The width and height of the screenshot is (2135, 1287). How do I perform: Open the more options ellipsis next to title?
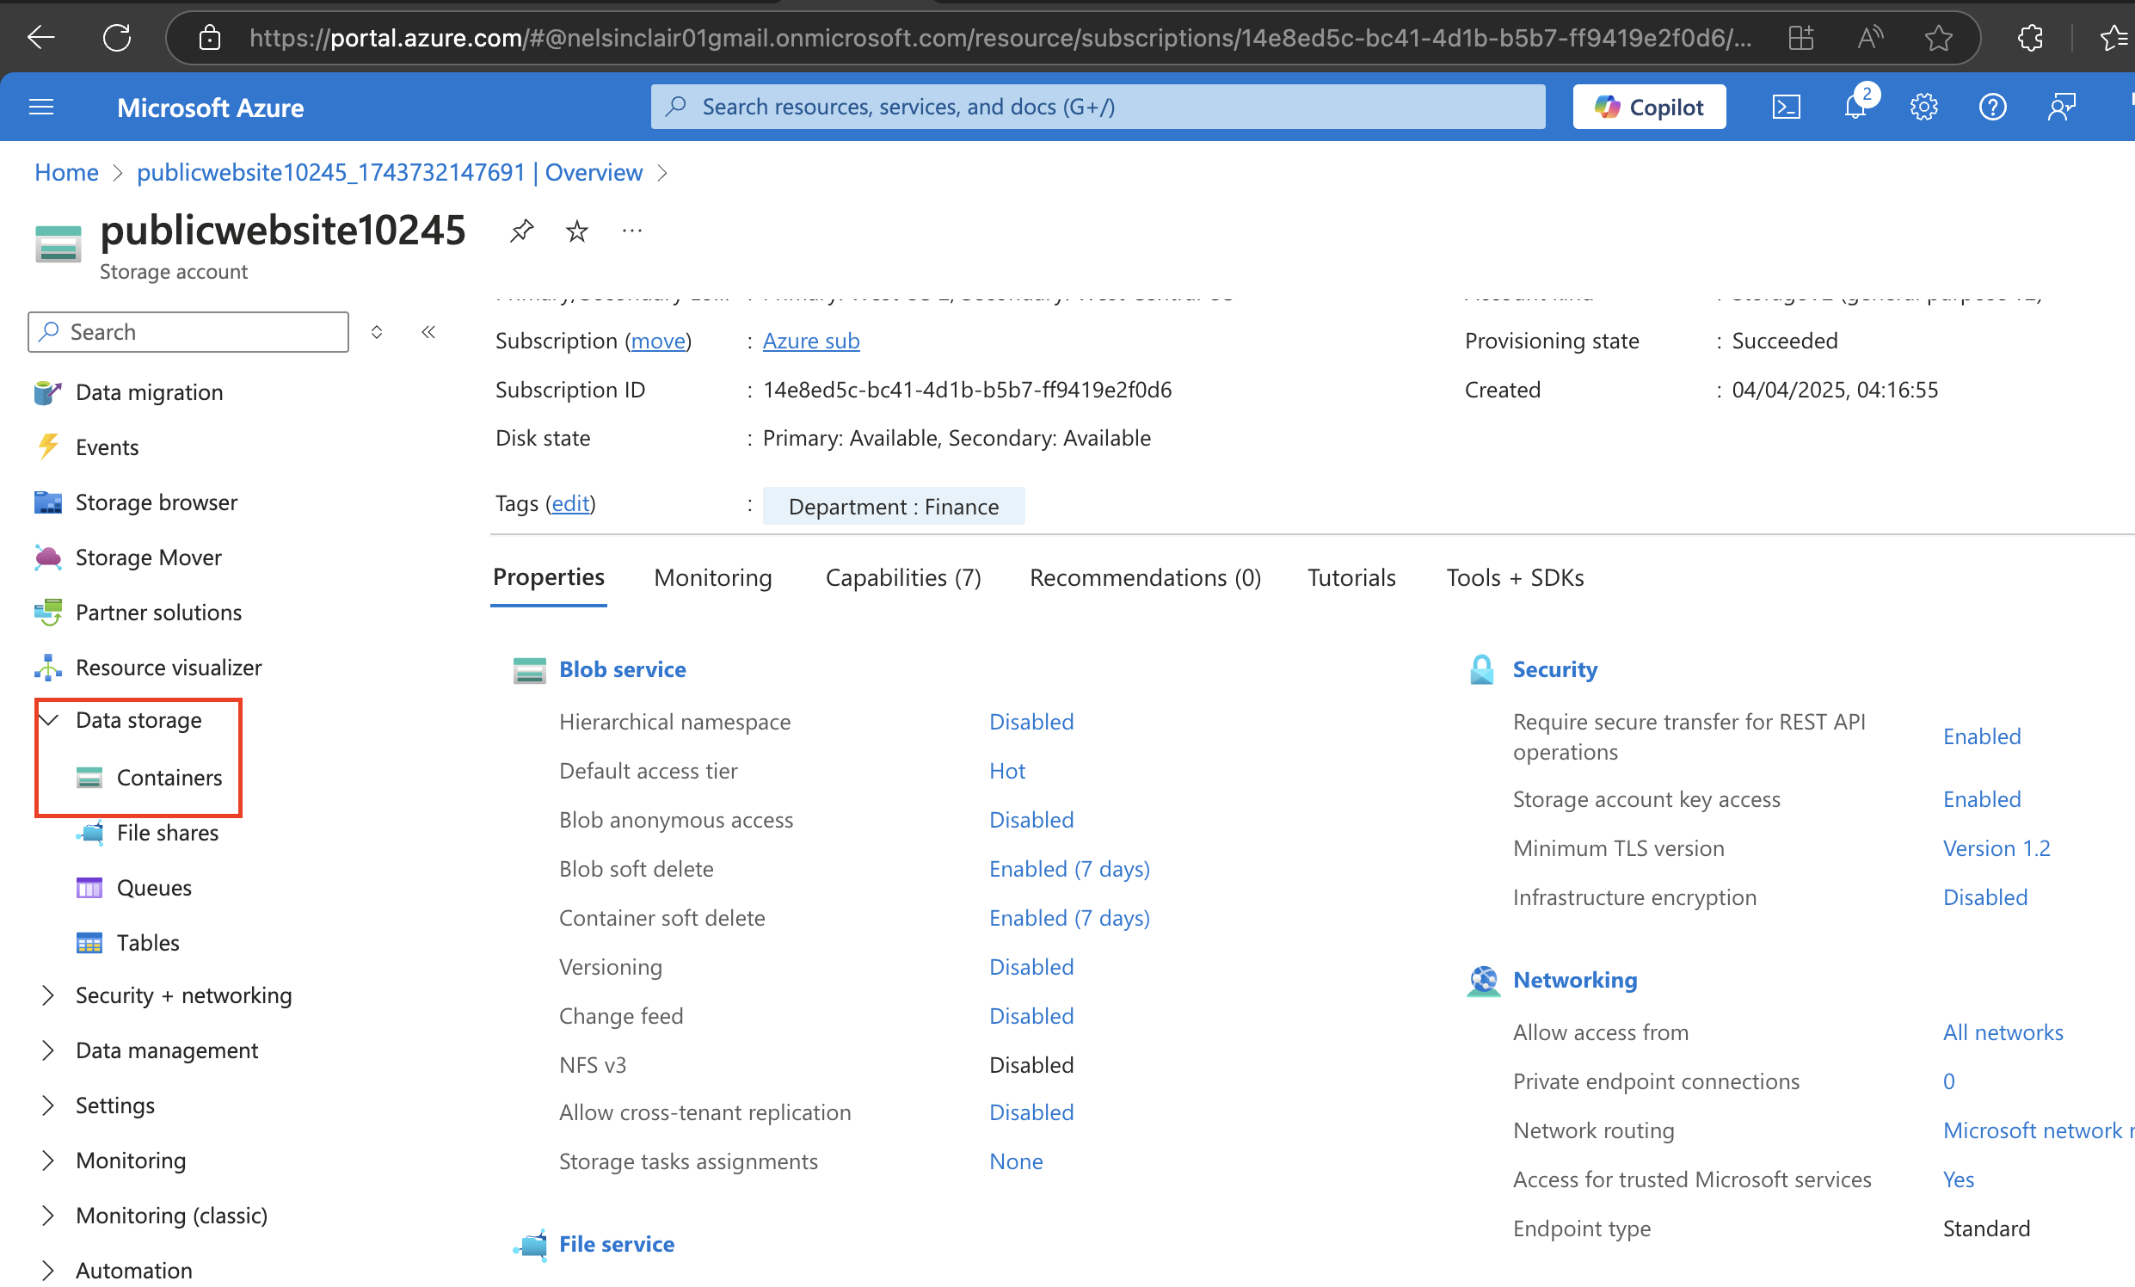(x=632, y=231)
